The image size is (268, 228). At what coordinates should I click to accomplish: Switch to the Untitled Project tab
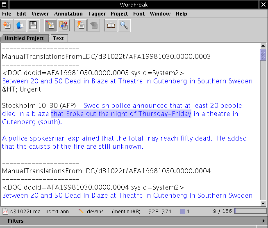pyautogui.click(x=24, y=38)
